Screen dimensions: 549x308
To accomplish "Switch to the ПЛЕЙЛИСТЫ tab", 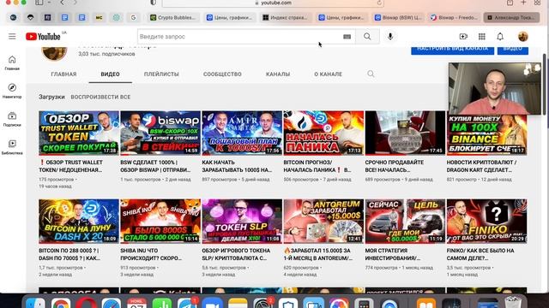I will click(161, 74).
